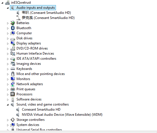
Task: Expand the Human Interface Devices category
Action: (8, 54)
